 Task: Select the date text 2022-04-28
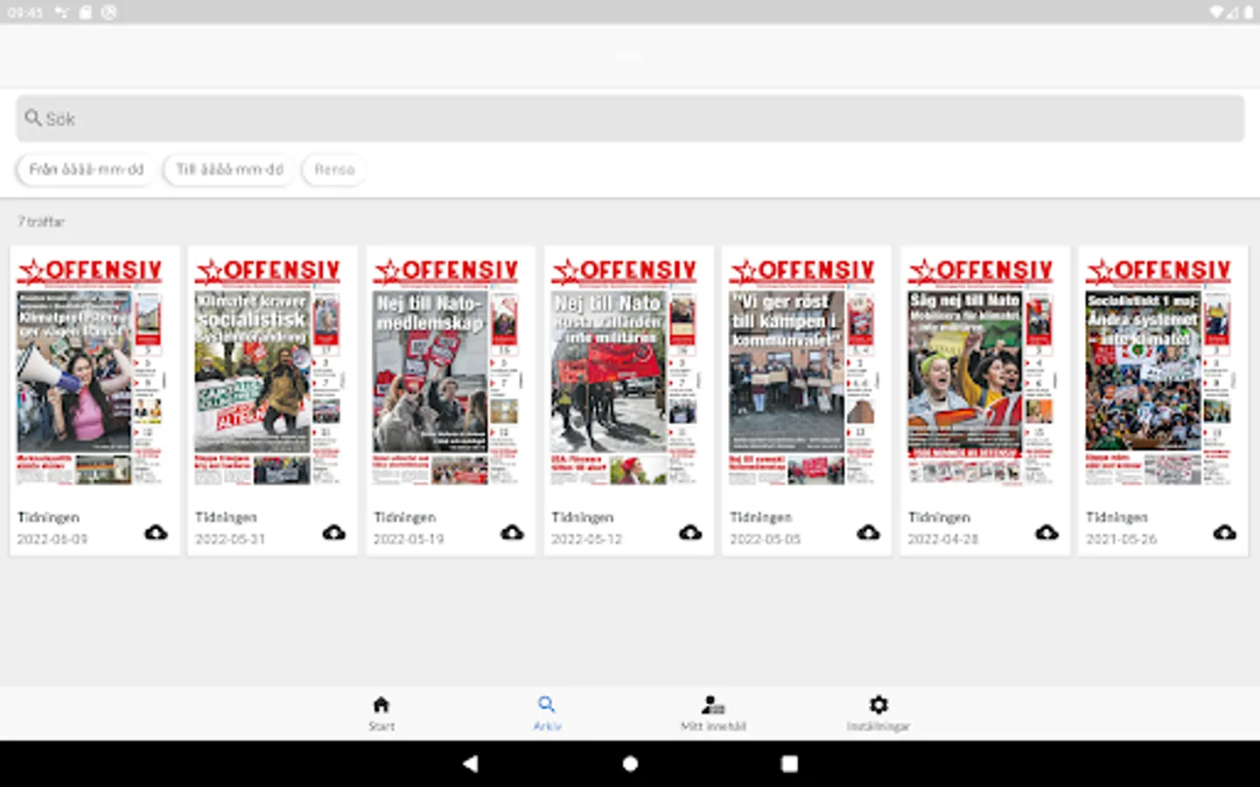(942, 540)
